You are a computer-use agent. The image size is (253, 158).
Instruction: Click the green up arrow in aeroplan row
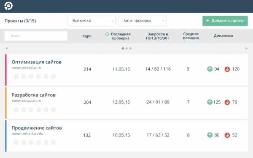tap(210, 102)
